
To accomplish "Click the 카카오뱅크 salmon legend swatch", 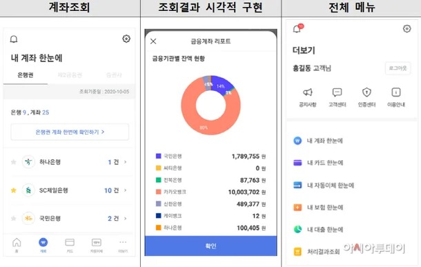I will [159, 192].
